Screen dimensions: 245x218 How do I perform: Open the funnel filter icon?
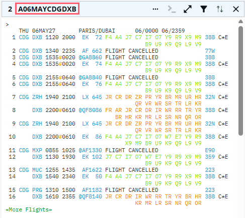[204, 9]
